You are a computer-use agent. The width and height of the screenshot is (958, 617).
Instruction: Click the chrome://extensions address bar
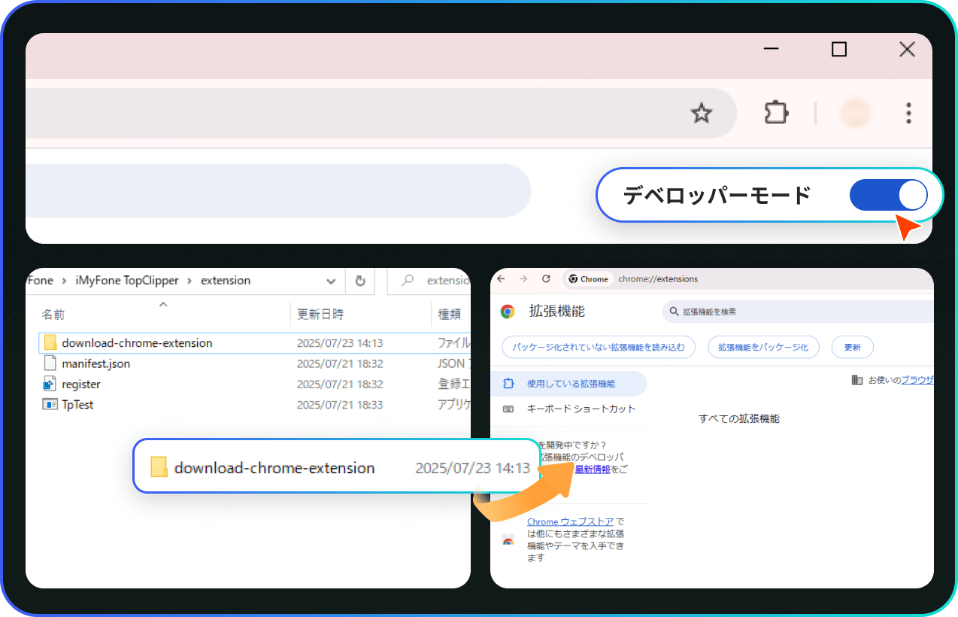tap(748, 278)
